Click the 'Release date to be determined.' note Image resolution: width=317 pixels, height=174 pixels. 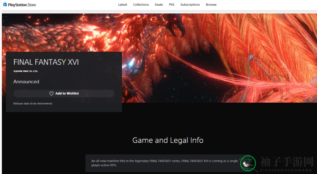click(33, 103)
